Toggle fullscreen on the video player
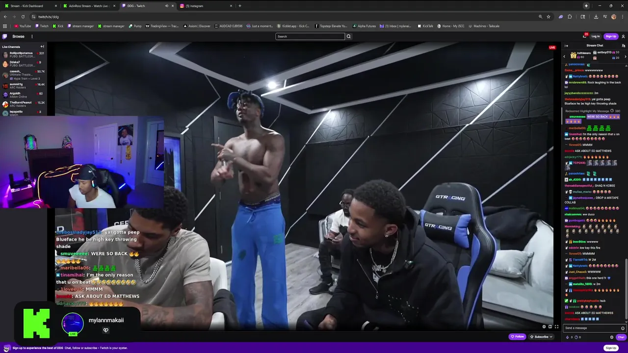This screenshot has width=628, height=353. pyautogui.click(x=556, y=327)
